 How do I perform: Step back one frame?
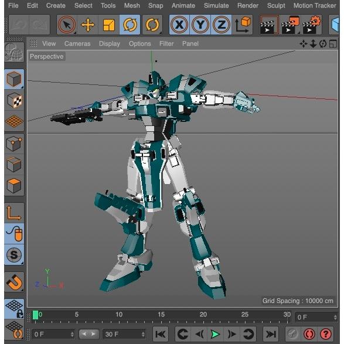(199, 334)
